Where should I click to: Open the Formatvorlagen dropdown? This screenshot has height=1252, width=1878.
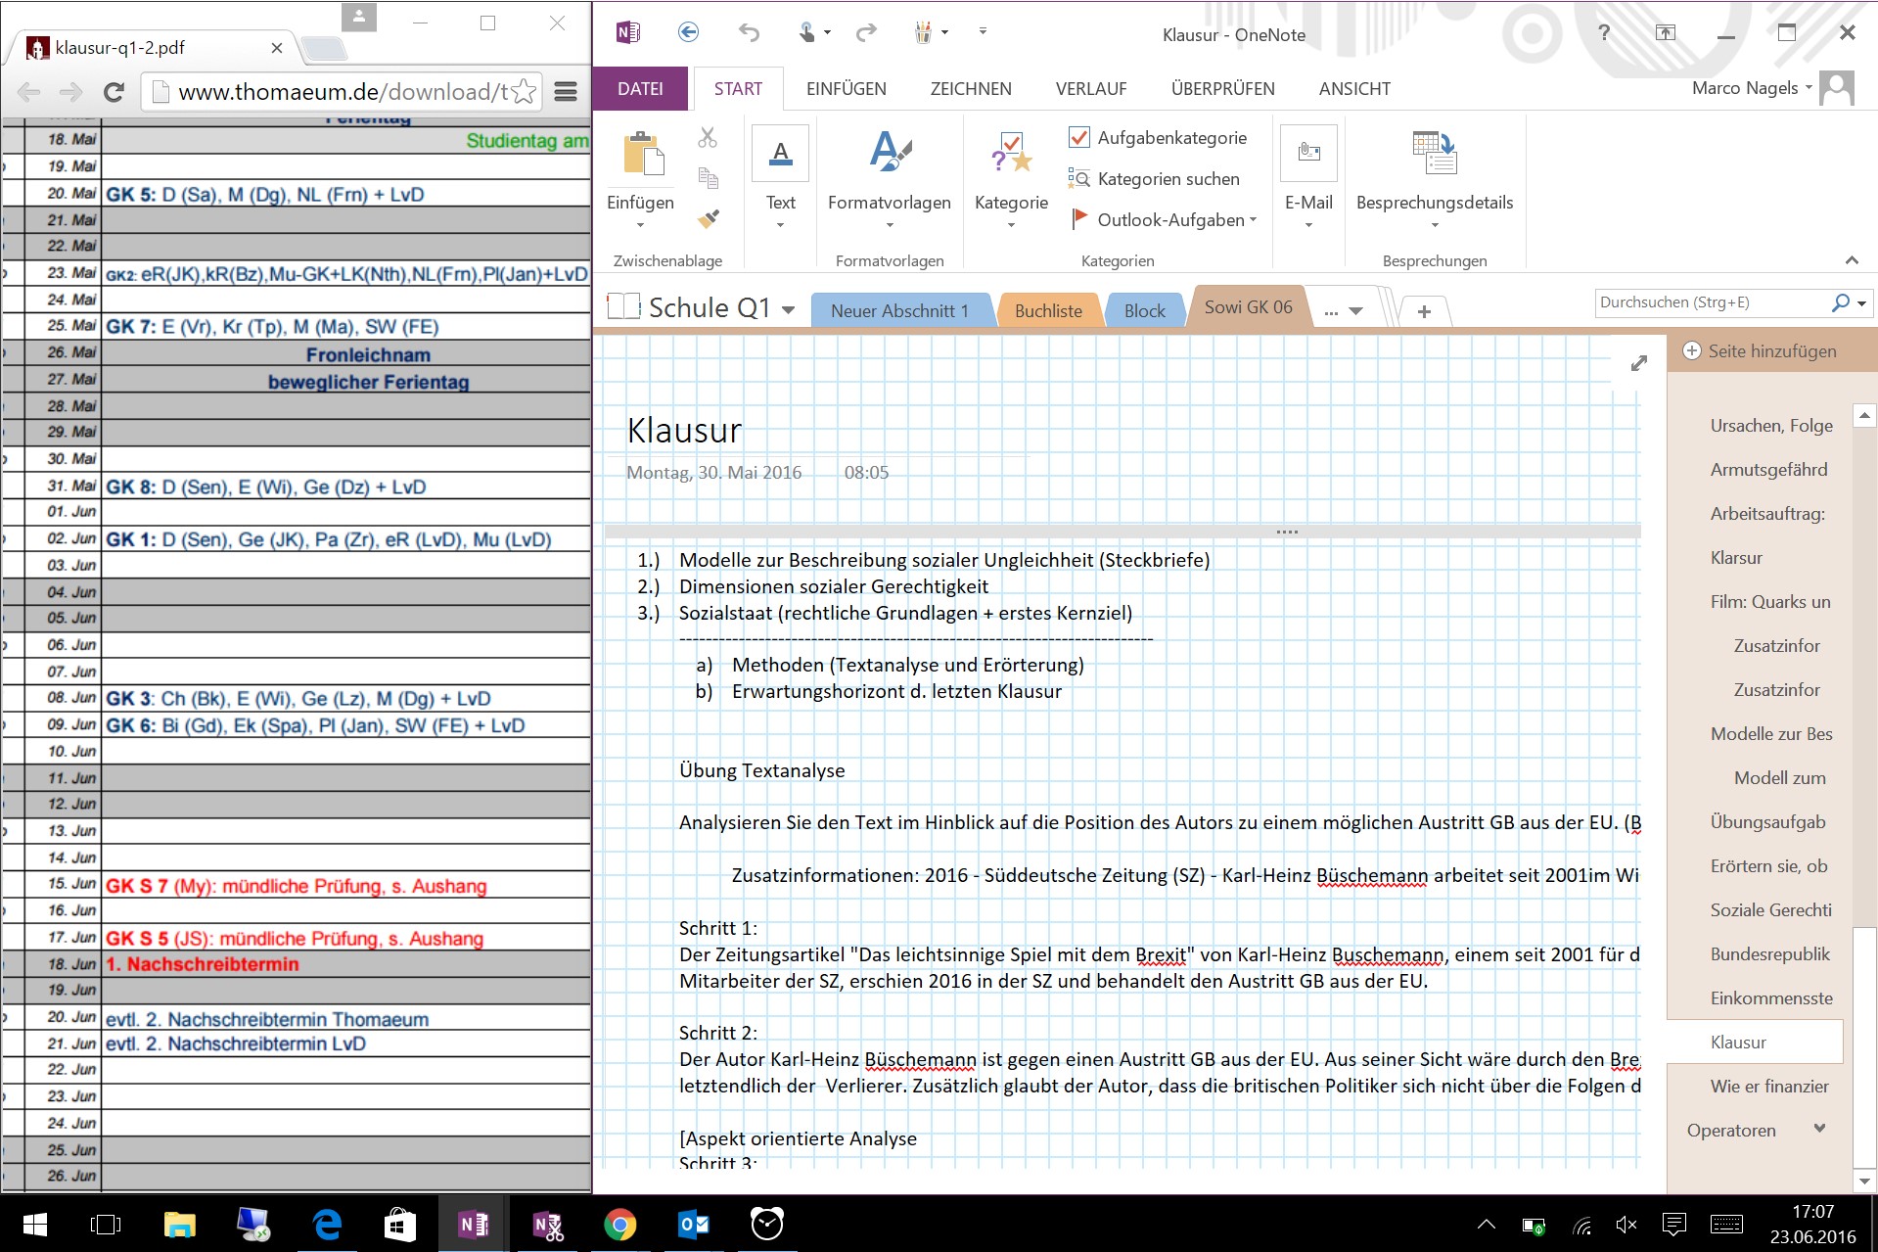click(890, 225)
